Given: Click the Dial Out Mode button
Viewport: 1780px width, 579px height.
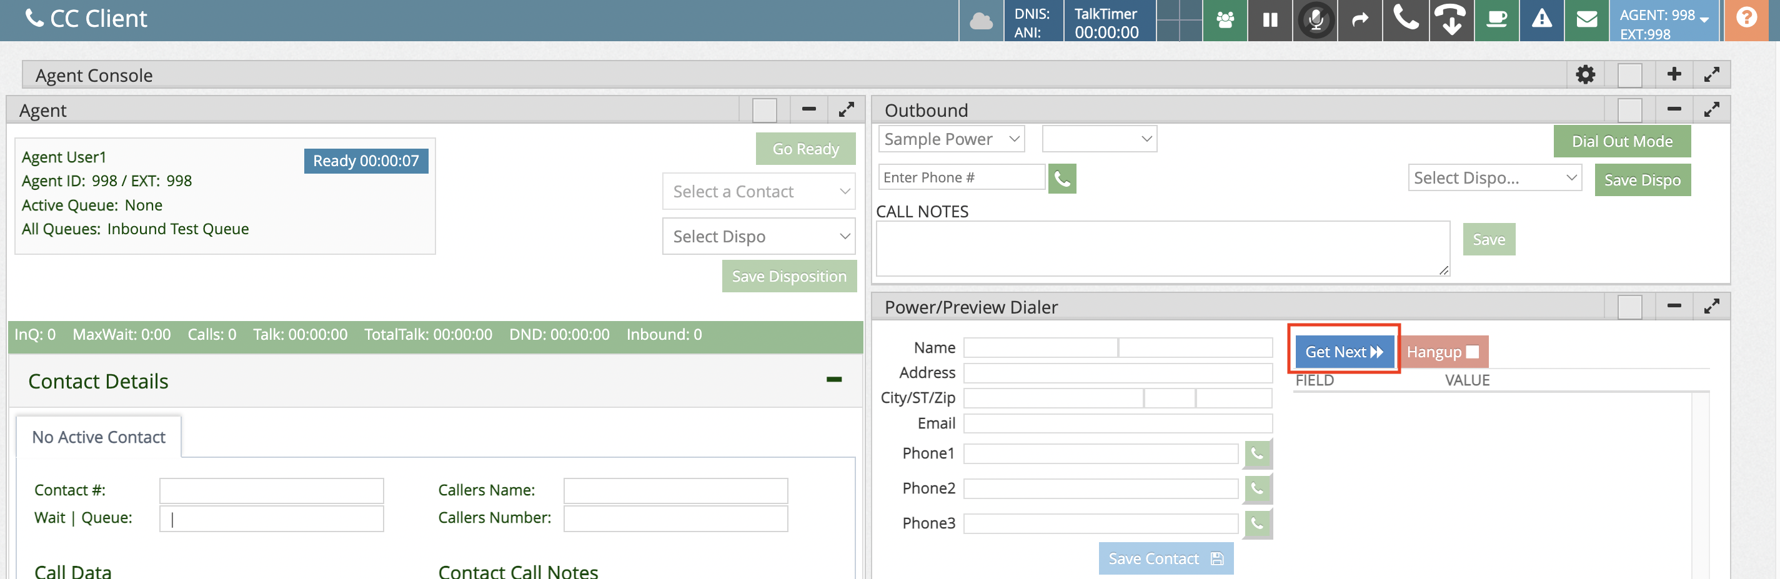Looking at the screenshot, I should pyautogui.click(x=1622, y=141).
